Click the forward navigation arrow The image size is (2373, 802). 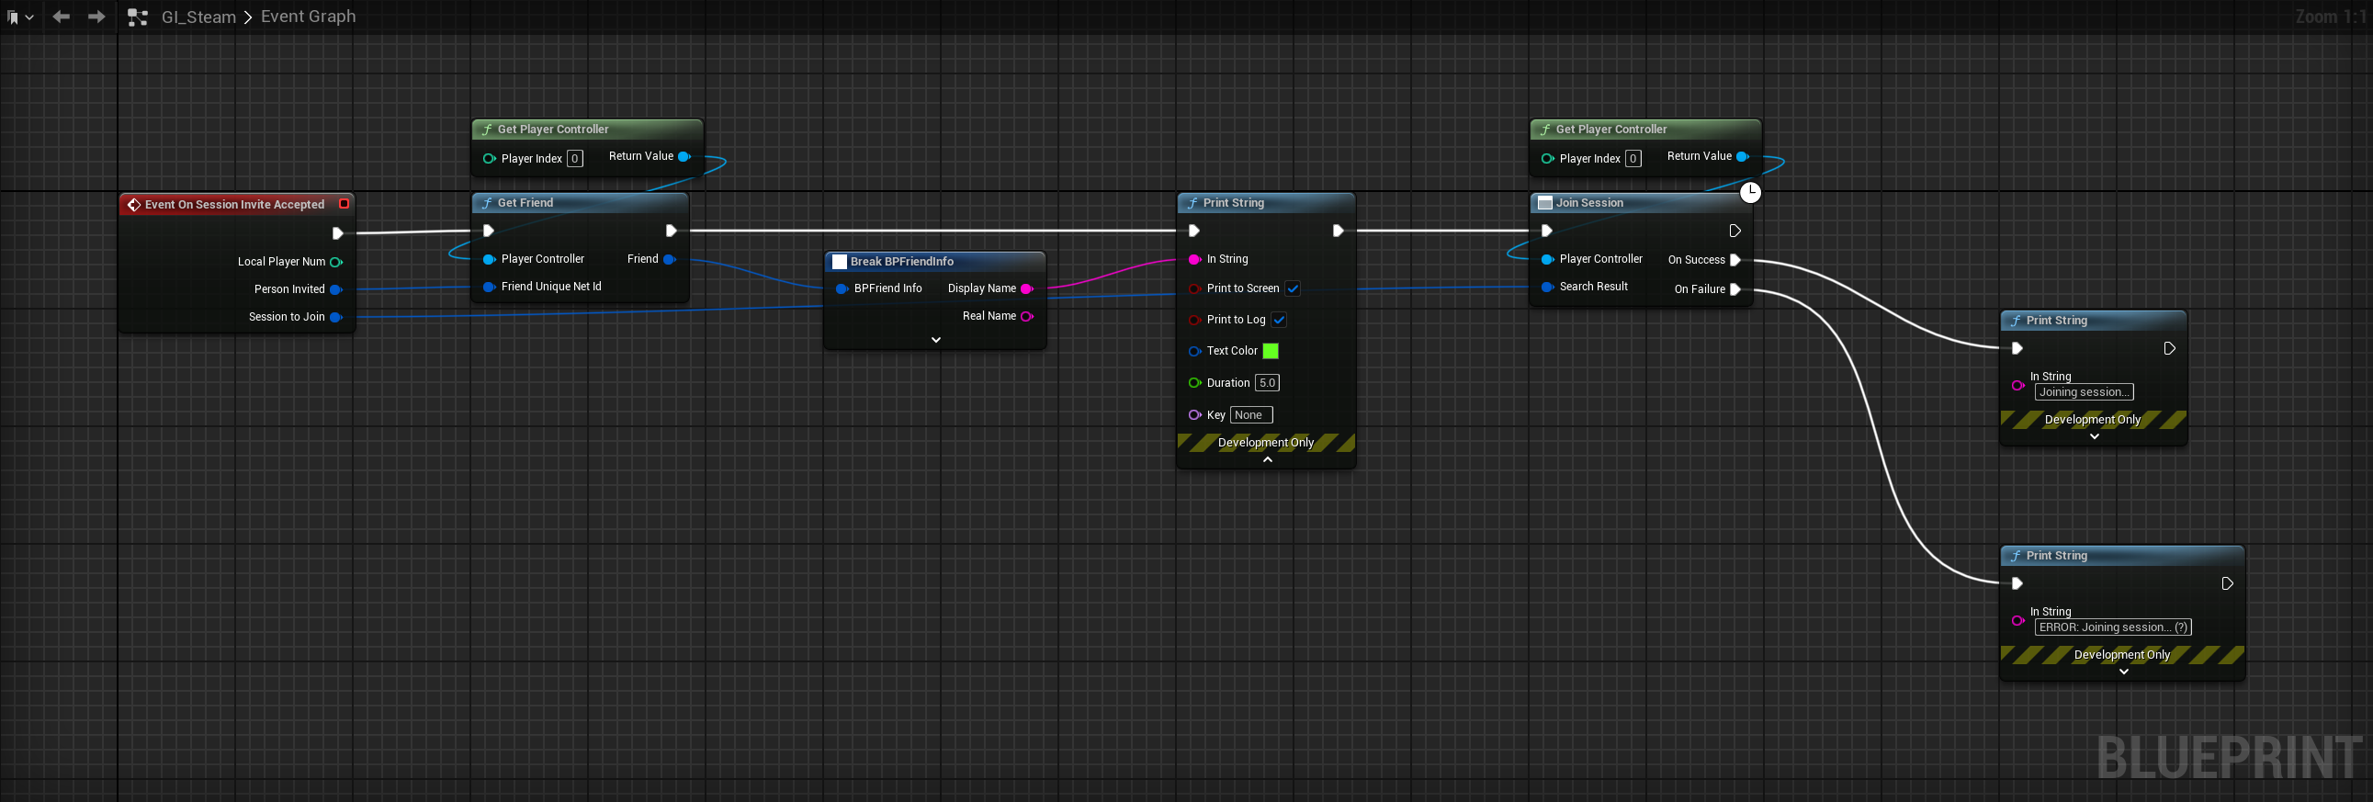pyautogui.click(x=96, y=17)
